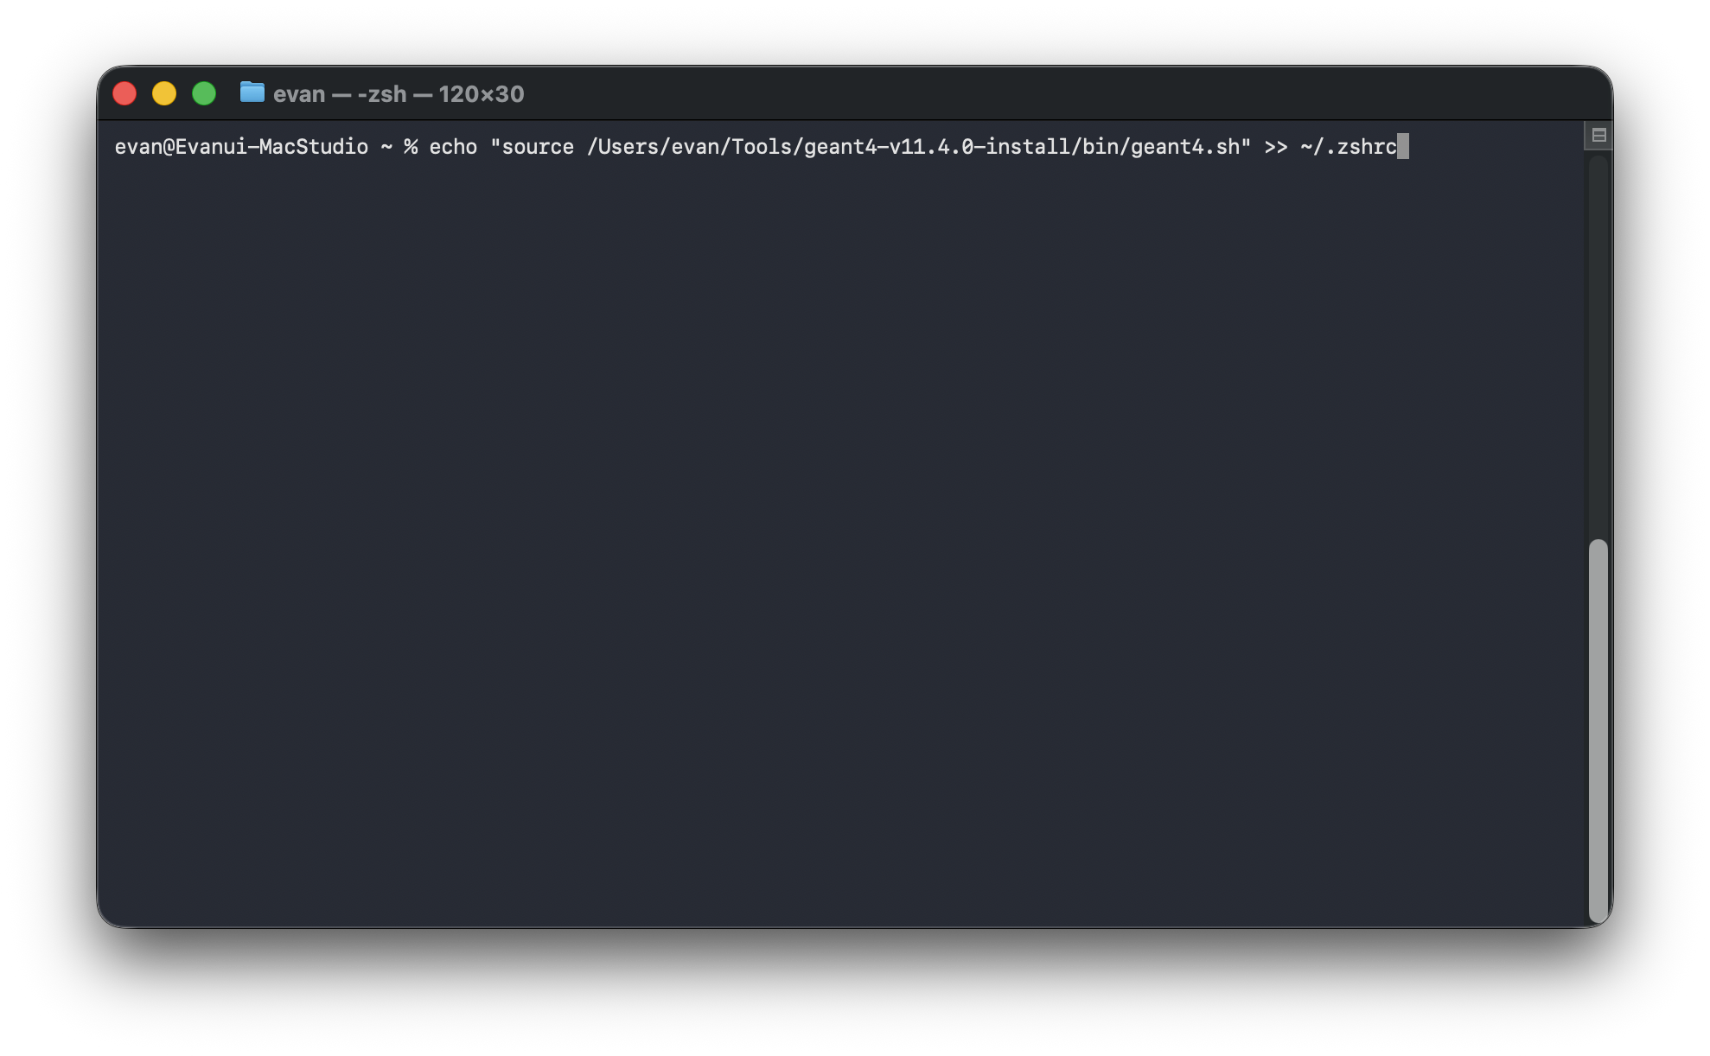Click the word "source" inside the quotes
Viewport: 1710px width, 1056px height.
point(538,147)
